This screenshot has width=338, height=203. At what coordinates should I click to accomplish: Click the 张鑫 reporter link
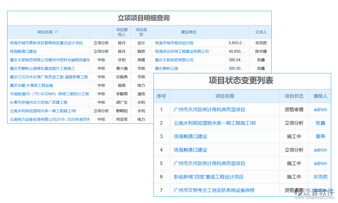(x=320, y=123)
